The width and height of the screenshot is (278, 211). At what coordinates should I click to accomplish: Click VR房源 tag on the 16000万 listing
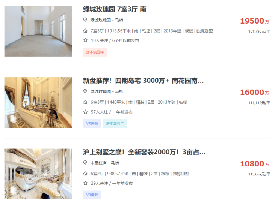[x=92, y=123]
